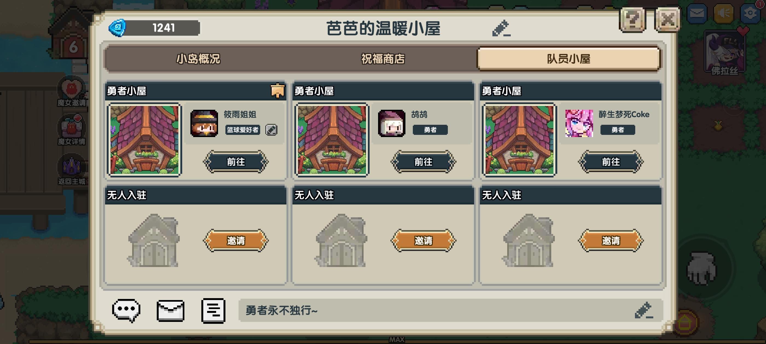Switch to the 祝福商店 tab
This screenshot has height=344, width=766.
(383, 59)
